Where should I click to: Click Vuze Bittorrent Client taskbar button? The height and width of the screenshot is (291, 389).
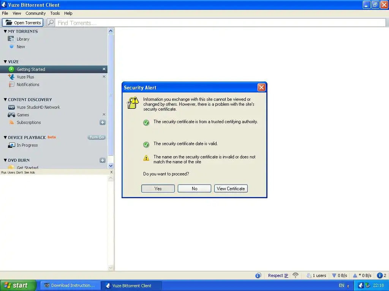pos(131,285)
